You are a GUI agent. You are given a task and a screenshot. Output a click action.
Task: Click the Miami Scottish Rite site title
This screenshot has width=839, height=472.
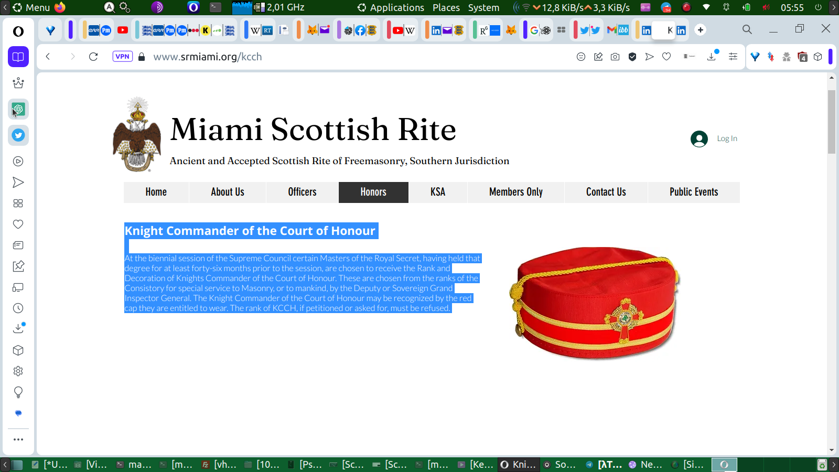click(x=313, y=130)
